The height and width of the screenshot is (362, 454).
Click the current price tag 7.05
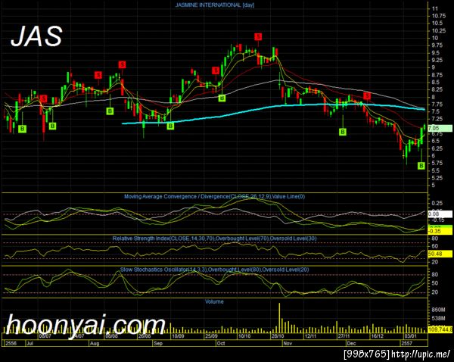click(x=440, y=128)
